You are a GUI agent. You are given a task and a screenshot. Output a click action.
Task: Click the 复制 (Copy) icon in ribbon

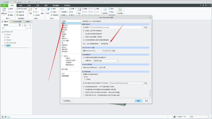(x=9, y=9)
